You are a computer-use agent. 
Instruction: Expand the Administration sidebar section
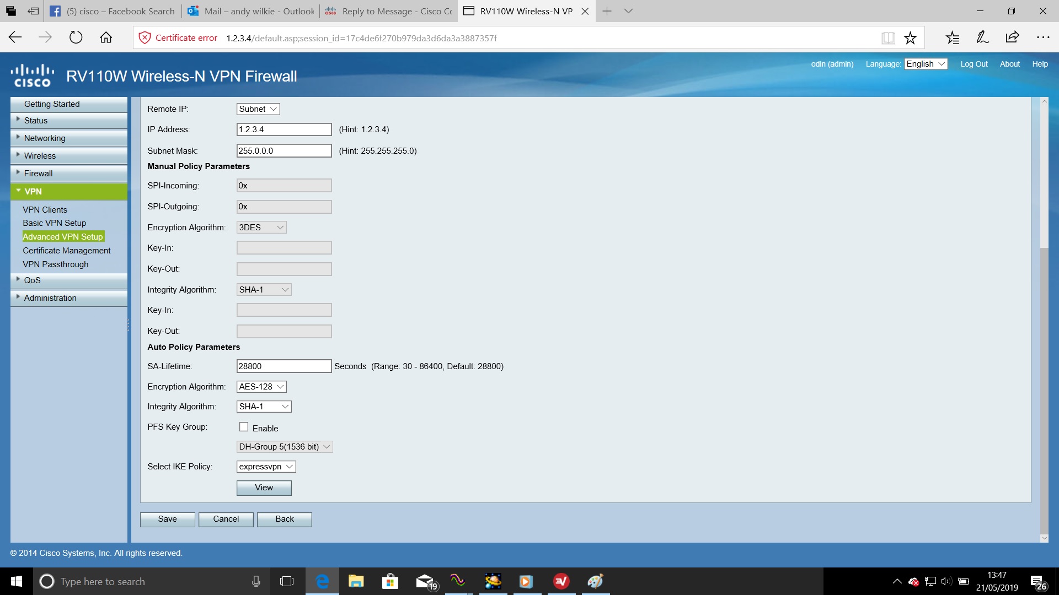click(x=69, y=298)
